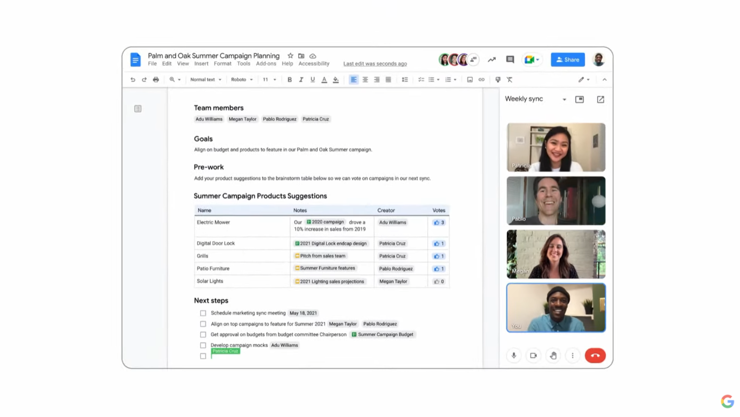Raise hand in the Weekly sync call

[x=553, y=356]
